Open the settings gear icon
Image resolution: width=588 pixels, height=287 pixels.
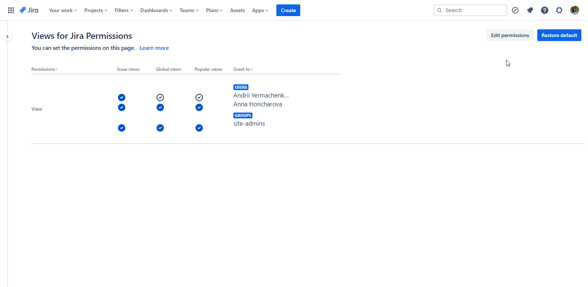(559, 10)
